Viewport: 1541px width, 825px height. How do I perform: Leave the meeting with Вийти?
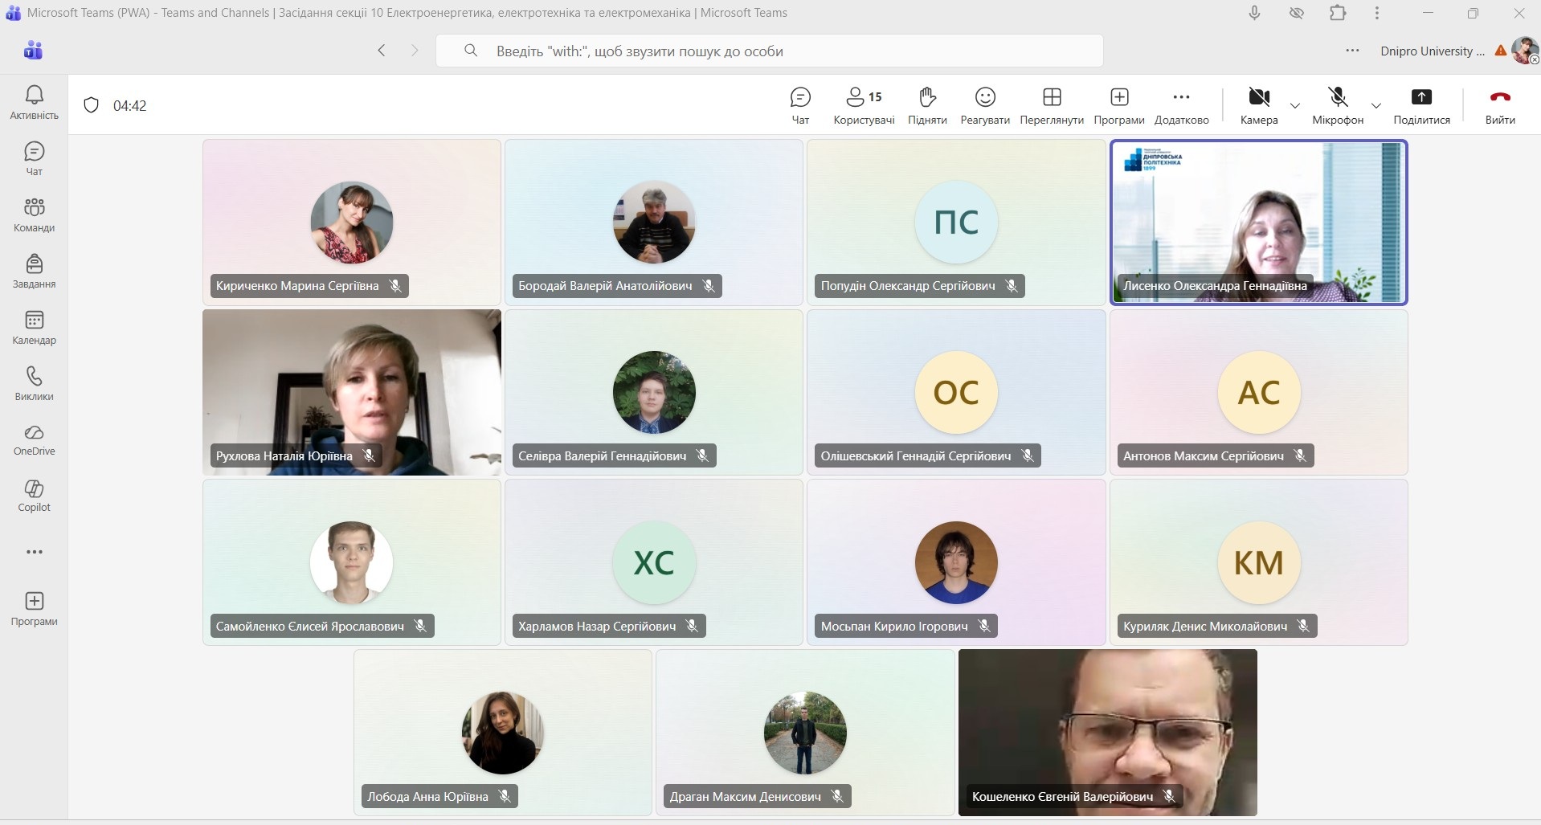(x=1499, y=105)
